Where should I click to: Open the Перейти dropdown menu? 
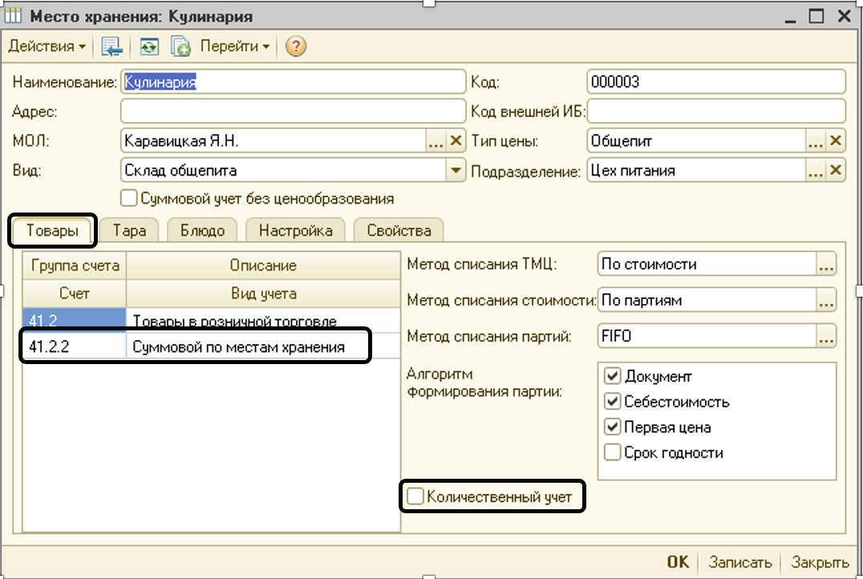(234, 47)
